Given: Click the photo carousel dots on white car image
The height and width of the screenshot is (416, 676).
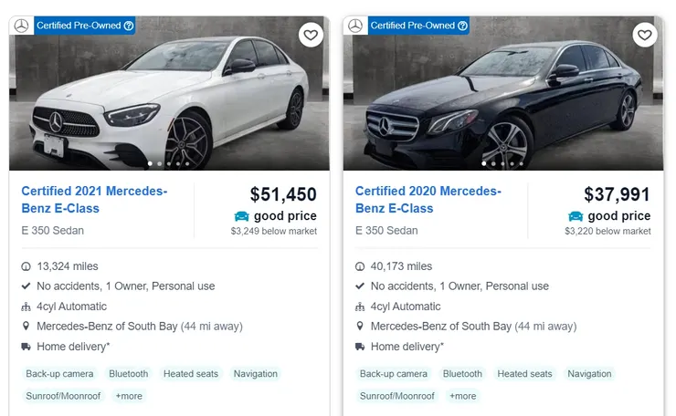Looking at the screenshot, I should click(x=169, y=164).
